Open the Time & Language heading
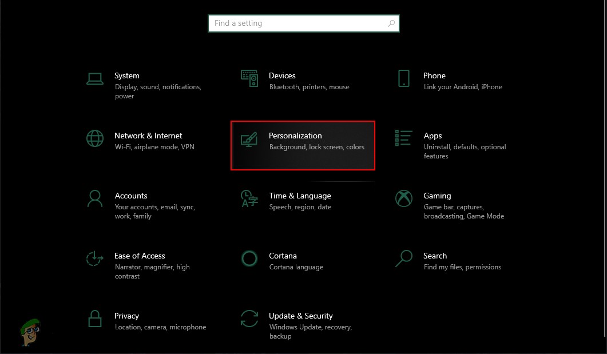Screen dimensions: 607x354 coord(300,196)
